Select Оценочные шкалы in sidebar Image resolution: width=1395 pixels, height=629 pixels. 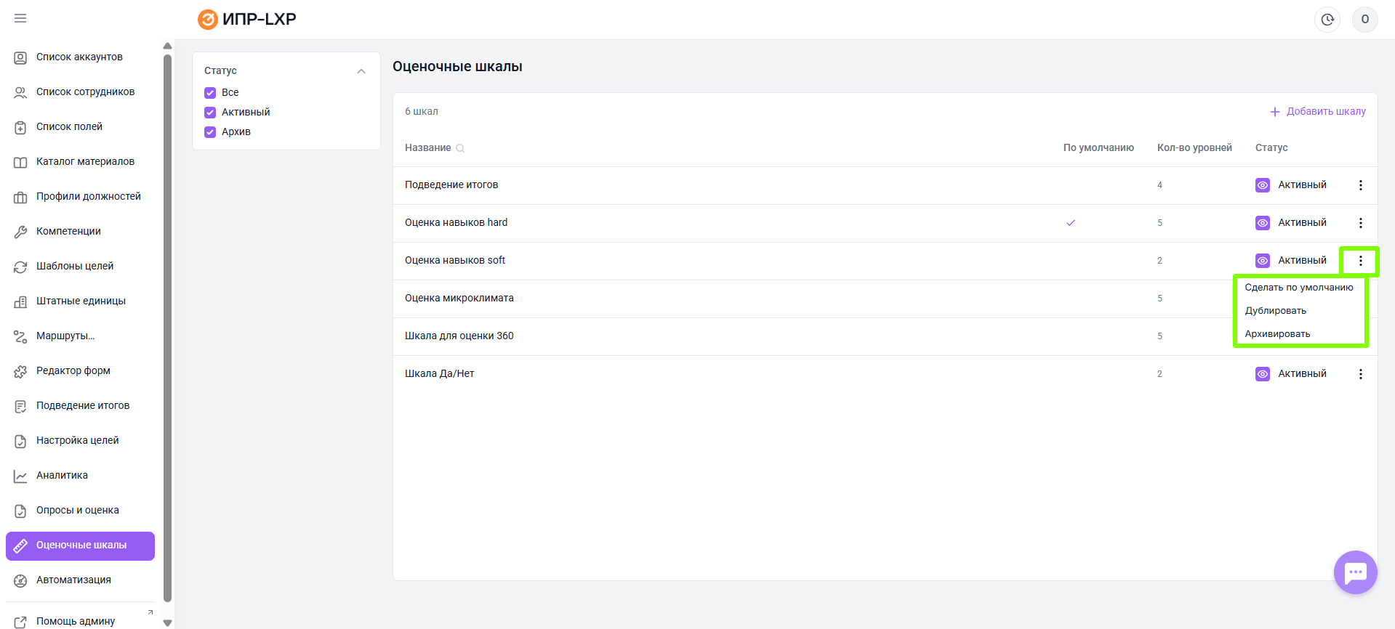tap(80, 545)
